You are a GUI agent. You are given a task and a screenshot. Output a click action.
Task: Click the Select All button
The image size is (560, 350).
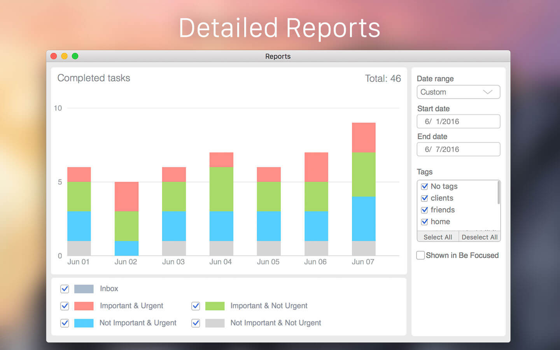pyautogui.click(x=438, y=237)
